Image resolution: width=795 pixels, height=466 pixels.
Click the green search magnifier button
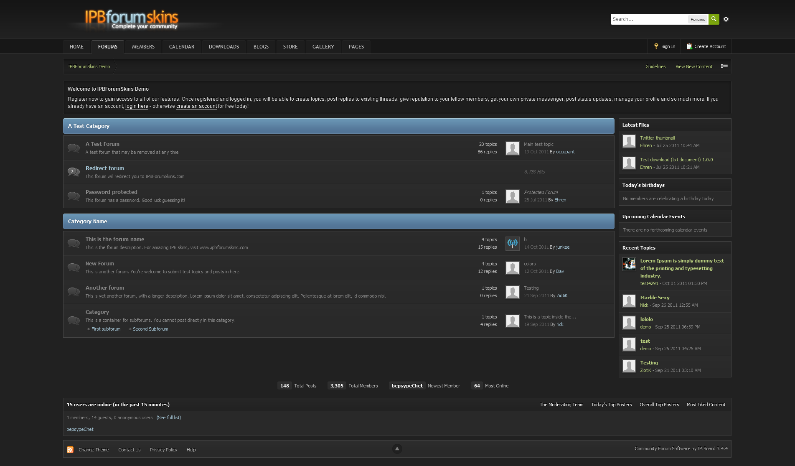(714, 19)
